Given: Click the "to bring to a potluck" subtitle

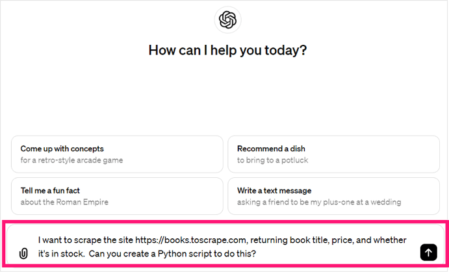Looking at the screenshot, I should coord(274,160).
